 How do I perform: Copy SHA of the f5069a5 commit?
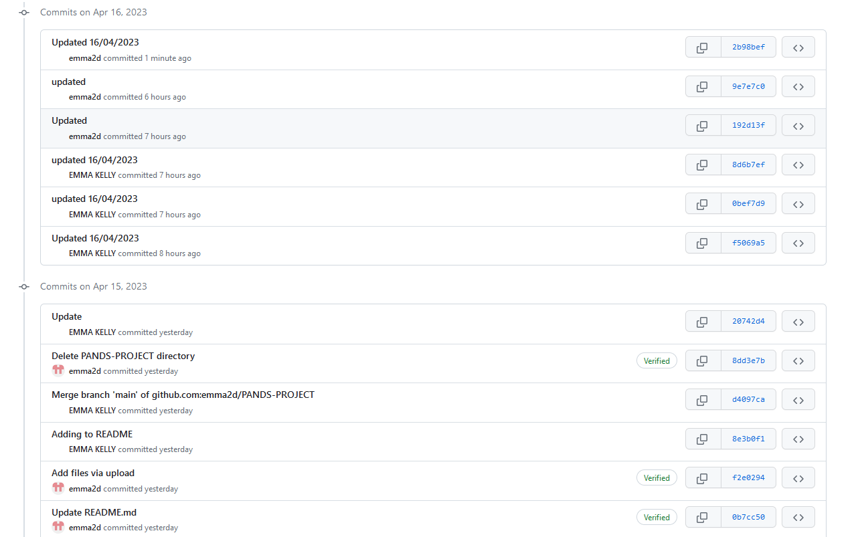click(702, 243)
